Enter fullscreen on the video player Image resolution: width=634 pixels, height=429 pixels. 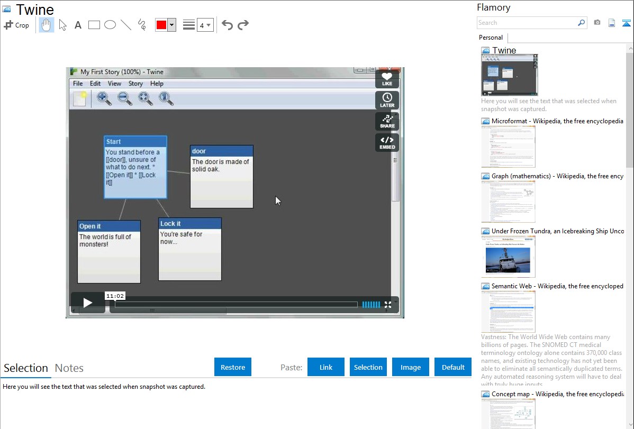pos(388,305)
